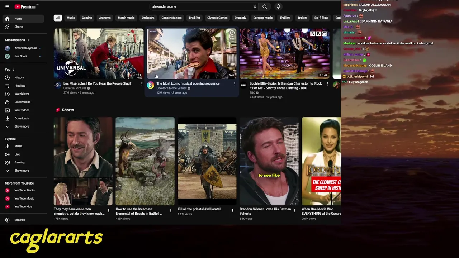Open Universal Pictures channel link
459x258 pixels.
75,88
